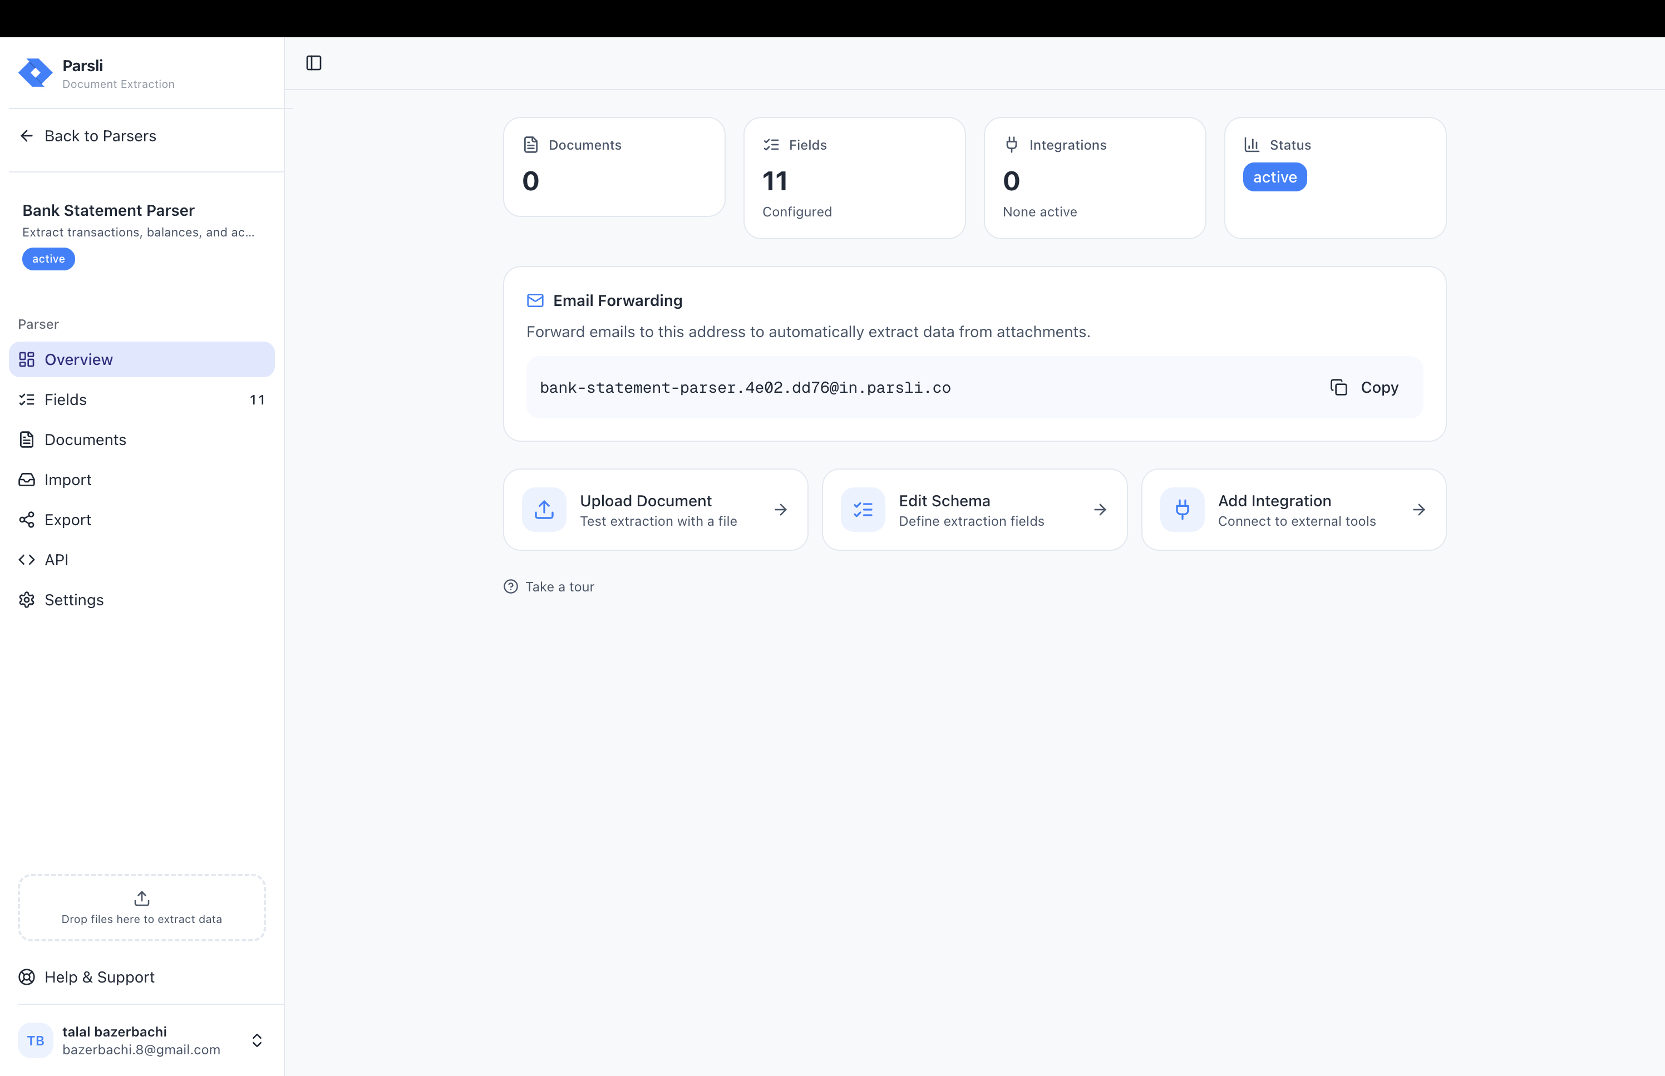Click the Upload Document upload icon
The height and width of the screenshot is (1076, 1665).
pyautogui.click(x=544, y=510)
